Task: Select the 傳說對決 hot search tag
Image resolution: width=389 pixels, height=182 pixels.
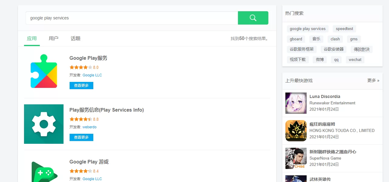Action: [362, 49]
